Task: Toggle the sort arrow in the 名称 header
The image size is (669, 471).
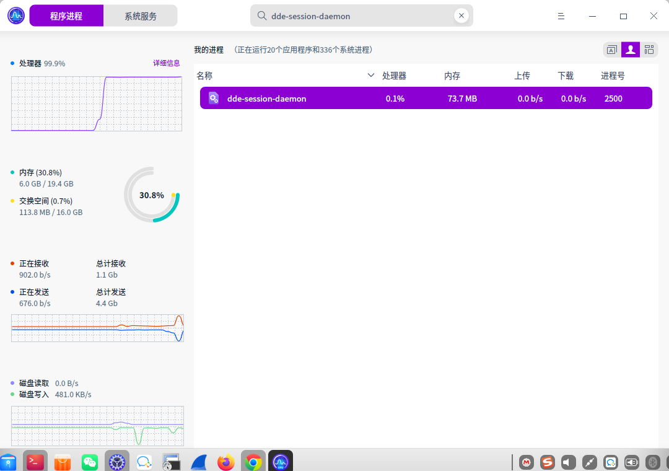Action: (x=371, y=76)
